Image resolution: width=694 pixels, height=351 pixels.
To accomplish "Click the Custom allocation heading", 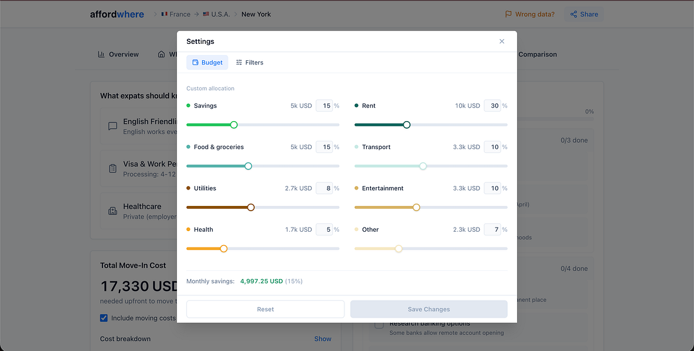I will tap(210, 88).
